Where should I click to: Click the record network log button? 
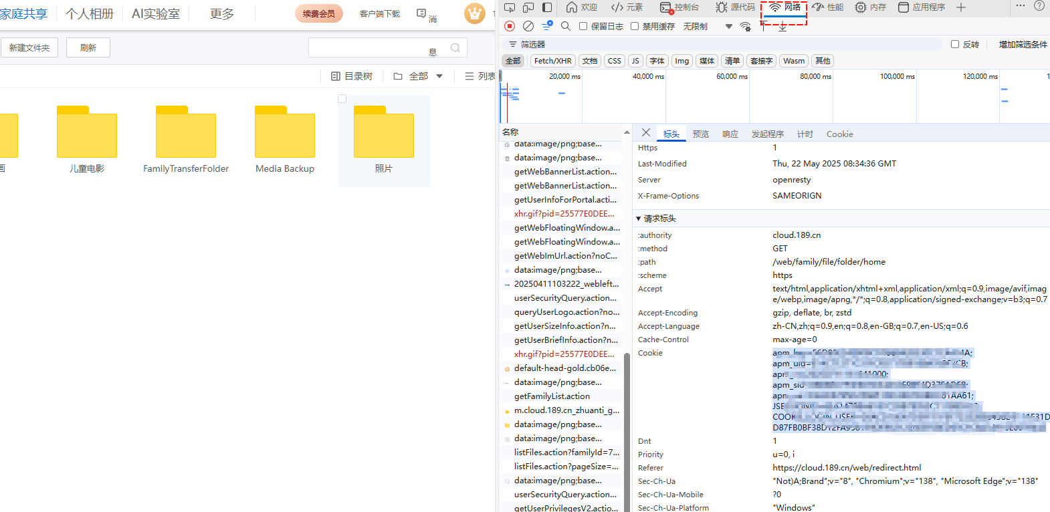[x=510, y=26]
